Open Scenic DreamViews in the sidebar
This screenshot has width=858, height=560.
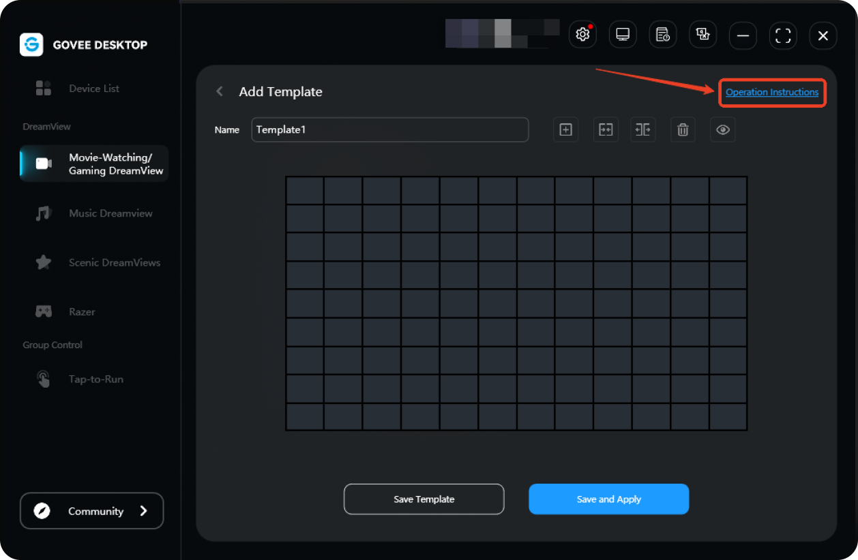click(115, 262)
